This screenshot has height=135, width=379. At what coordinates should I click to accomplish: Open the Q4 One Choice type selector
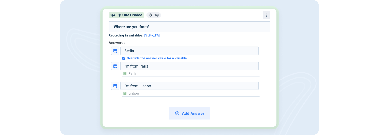pos(126,15)
